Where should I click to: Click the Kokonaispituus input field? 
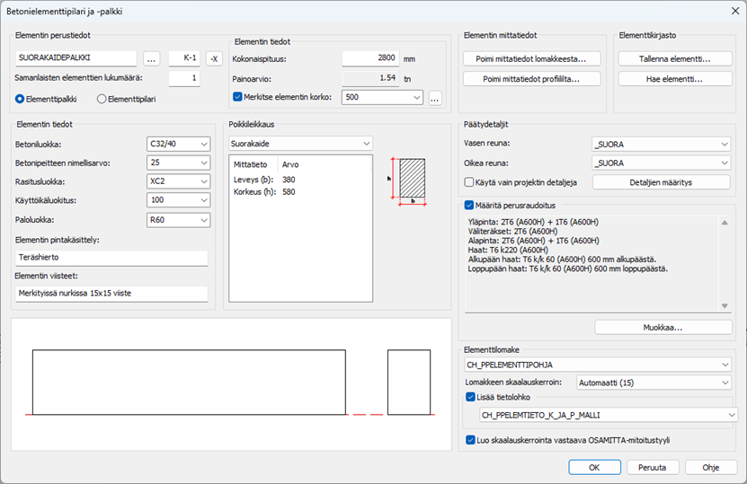tap(370, 58)
